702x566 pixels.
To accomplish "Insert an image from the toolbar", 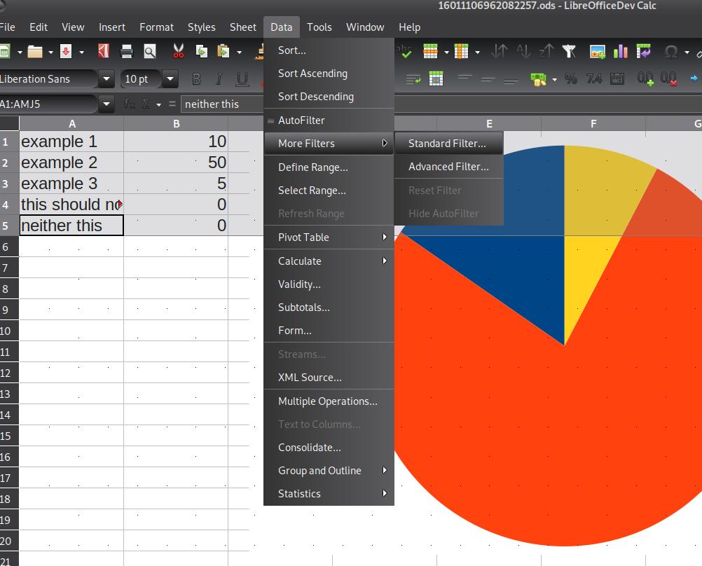I will [596, 51].
